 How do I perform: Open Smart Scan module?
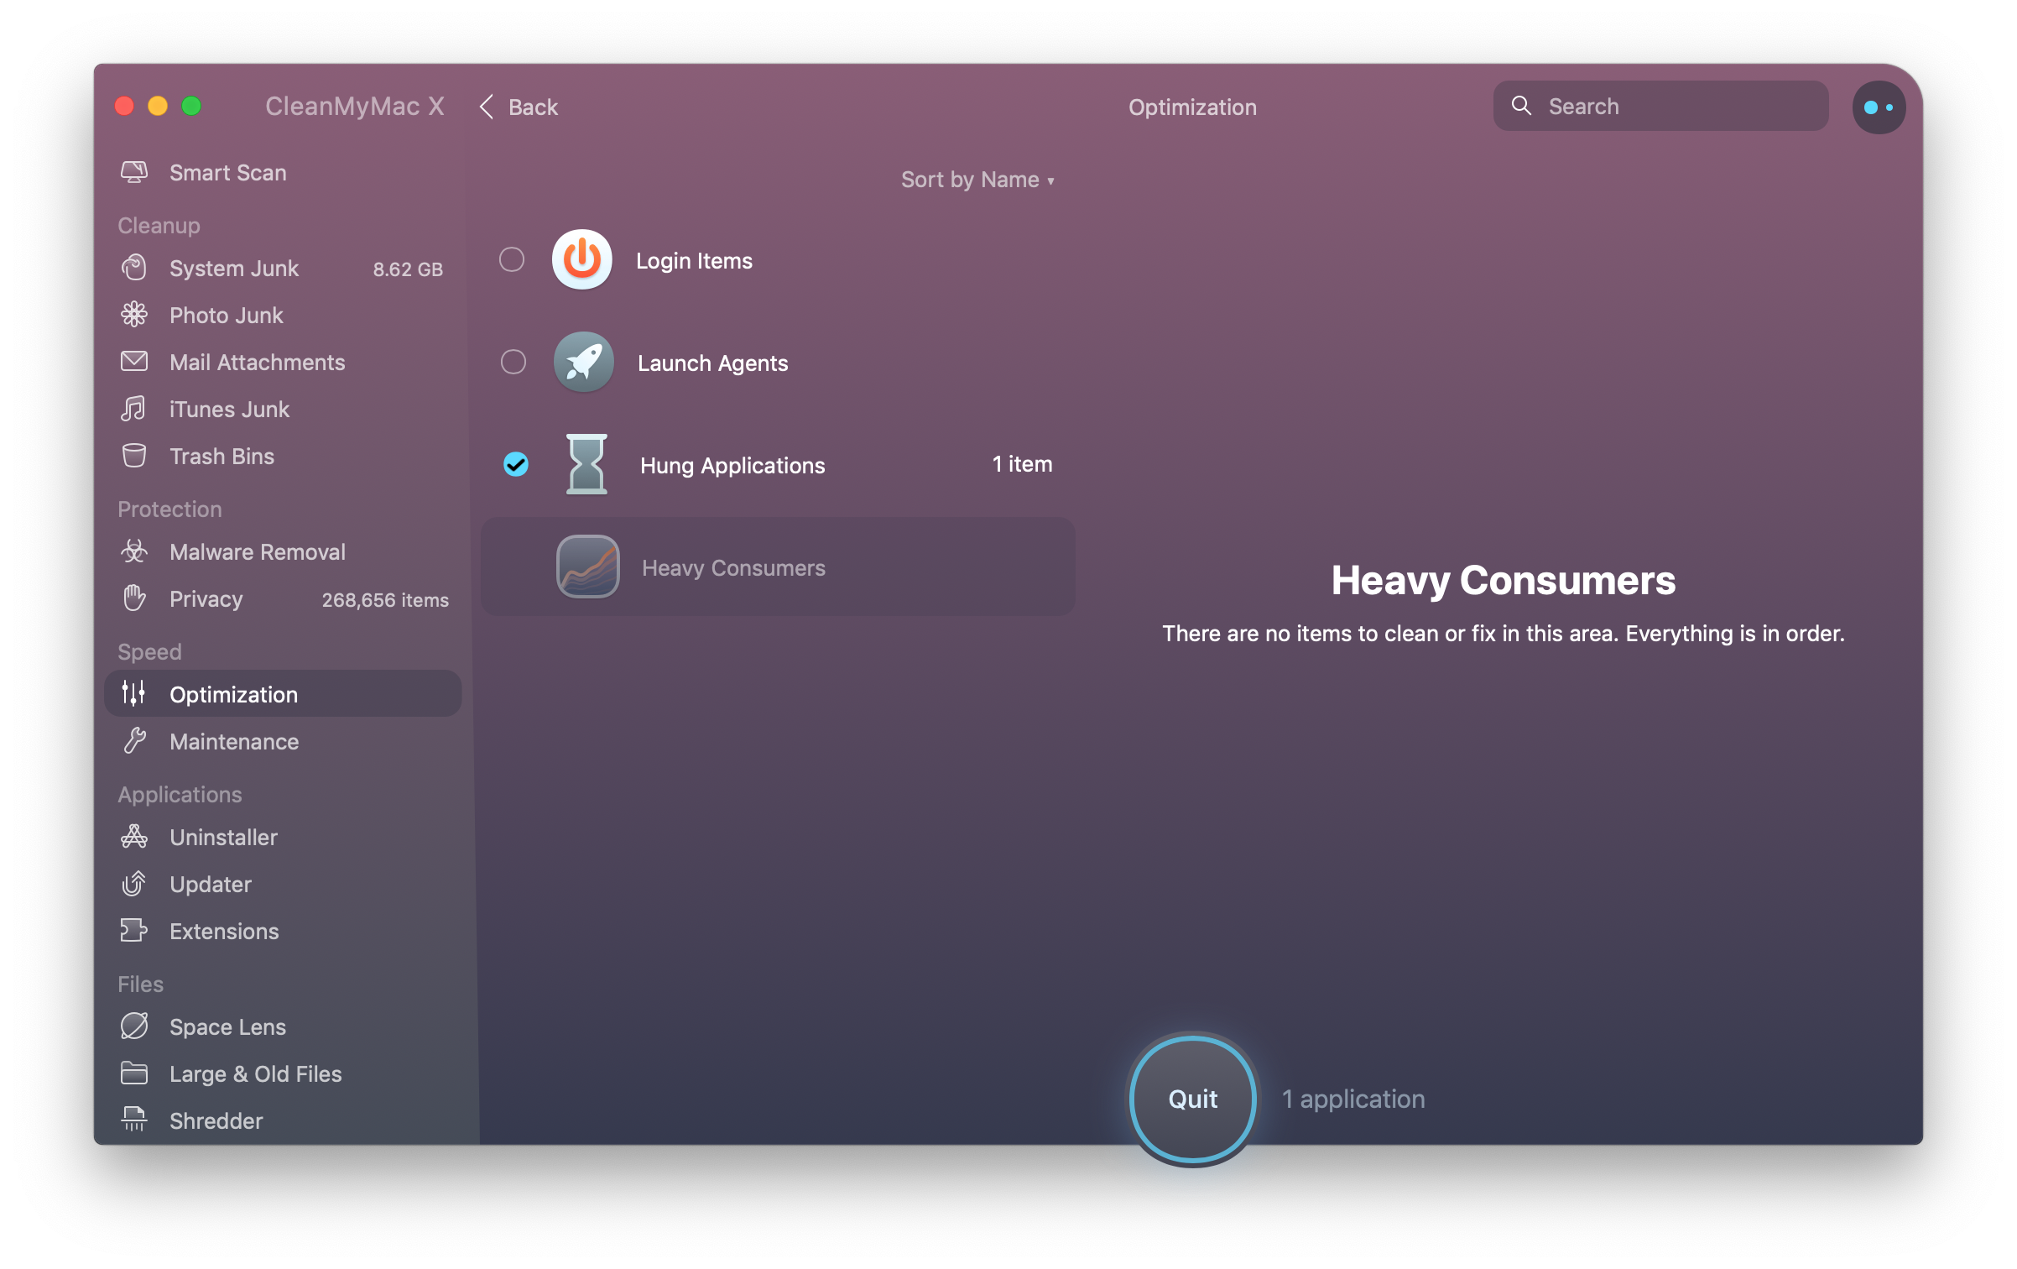283,172
